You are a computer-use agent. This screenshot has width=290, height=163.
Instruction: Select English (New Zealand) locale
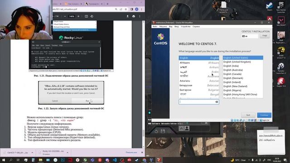243,86
